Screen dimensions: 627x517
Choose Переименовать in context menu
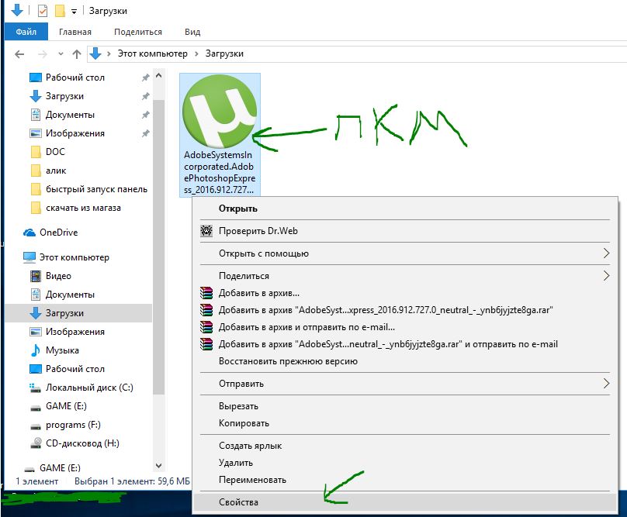[x=405, y=481]
